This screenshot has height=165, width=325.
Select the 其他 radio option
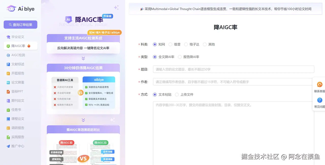[x=205, y=44]
